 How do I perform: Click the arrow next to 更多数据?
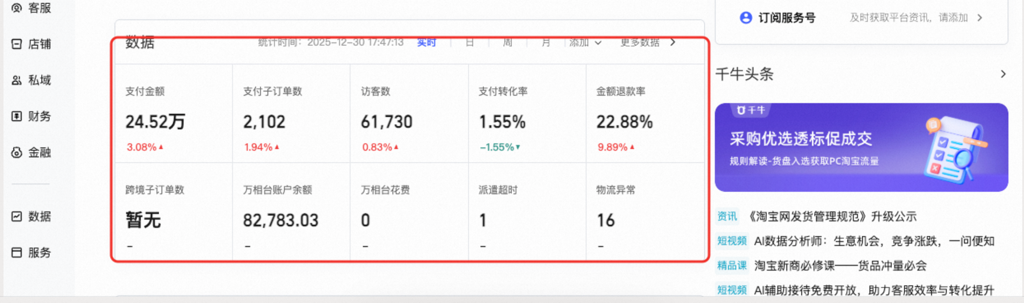point(673,42)
